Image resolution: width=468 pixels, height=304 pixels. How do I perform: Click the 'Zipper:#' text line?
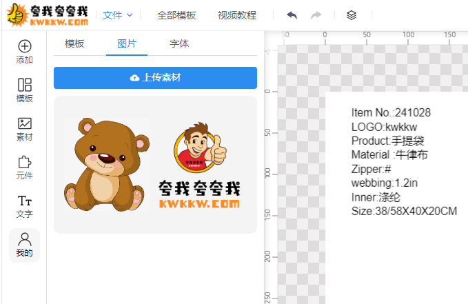pos(371,169)
